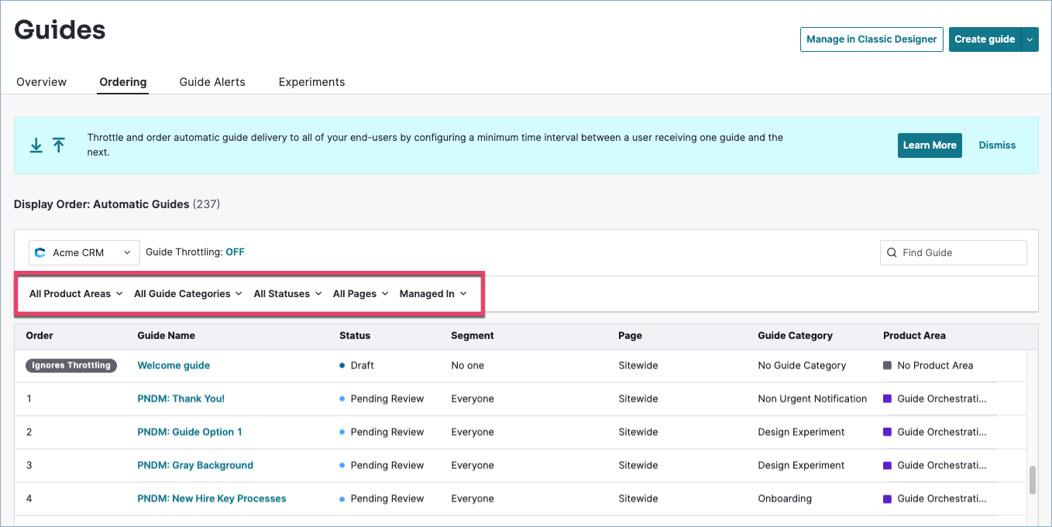Click the Find Guide search field
Screen dimensions: 1052x527
pyautogui.click(x=954, y=252)
